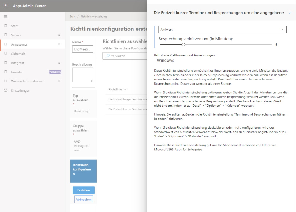Click the verkürzen policy search box

pyautogui.click(x=125, y=56)
